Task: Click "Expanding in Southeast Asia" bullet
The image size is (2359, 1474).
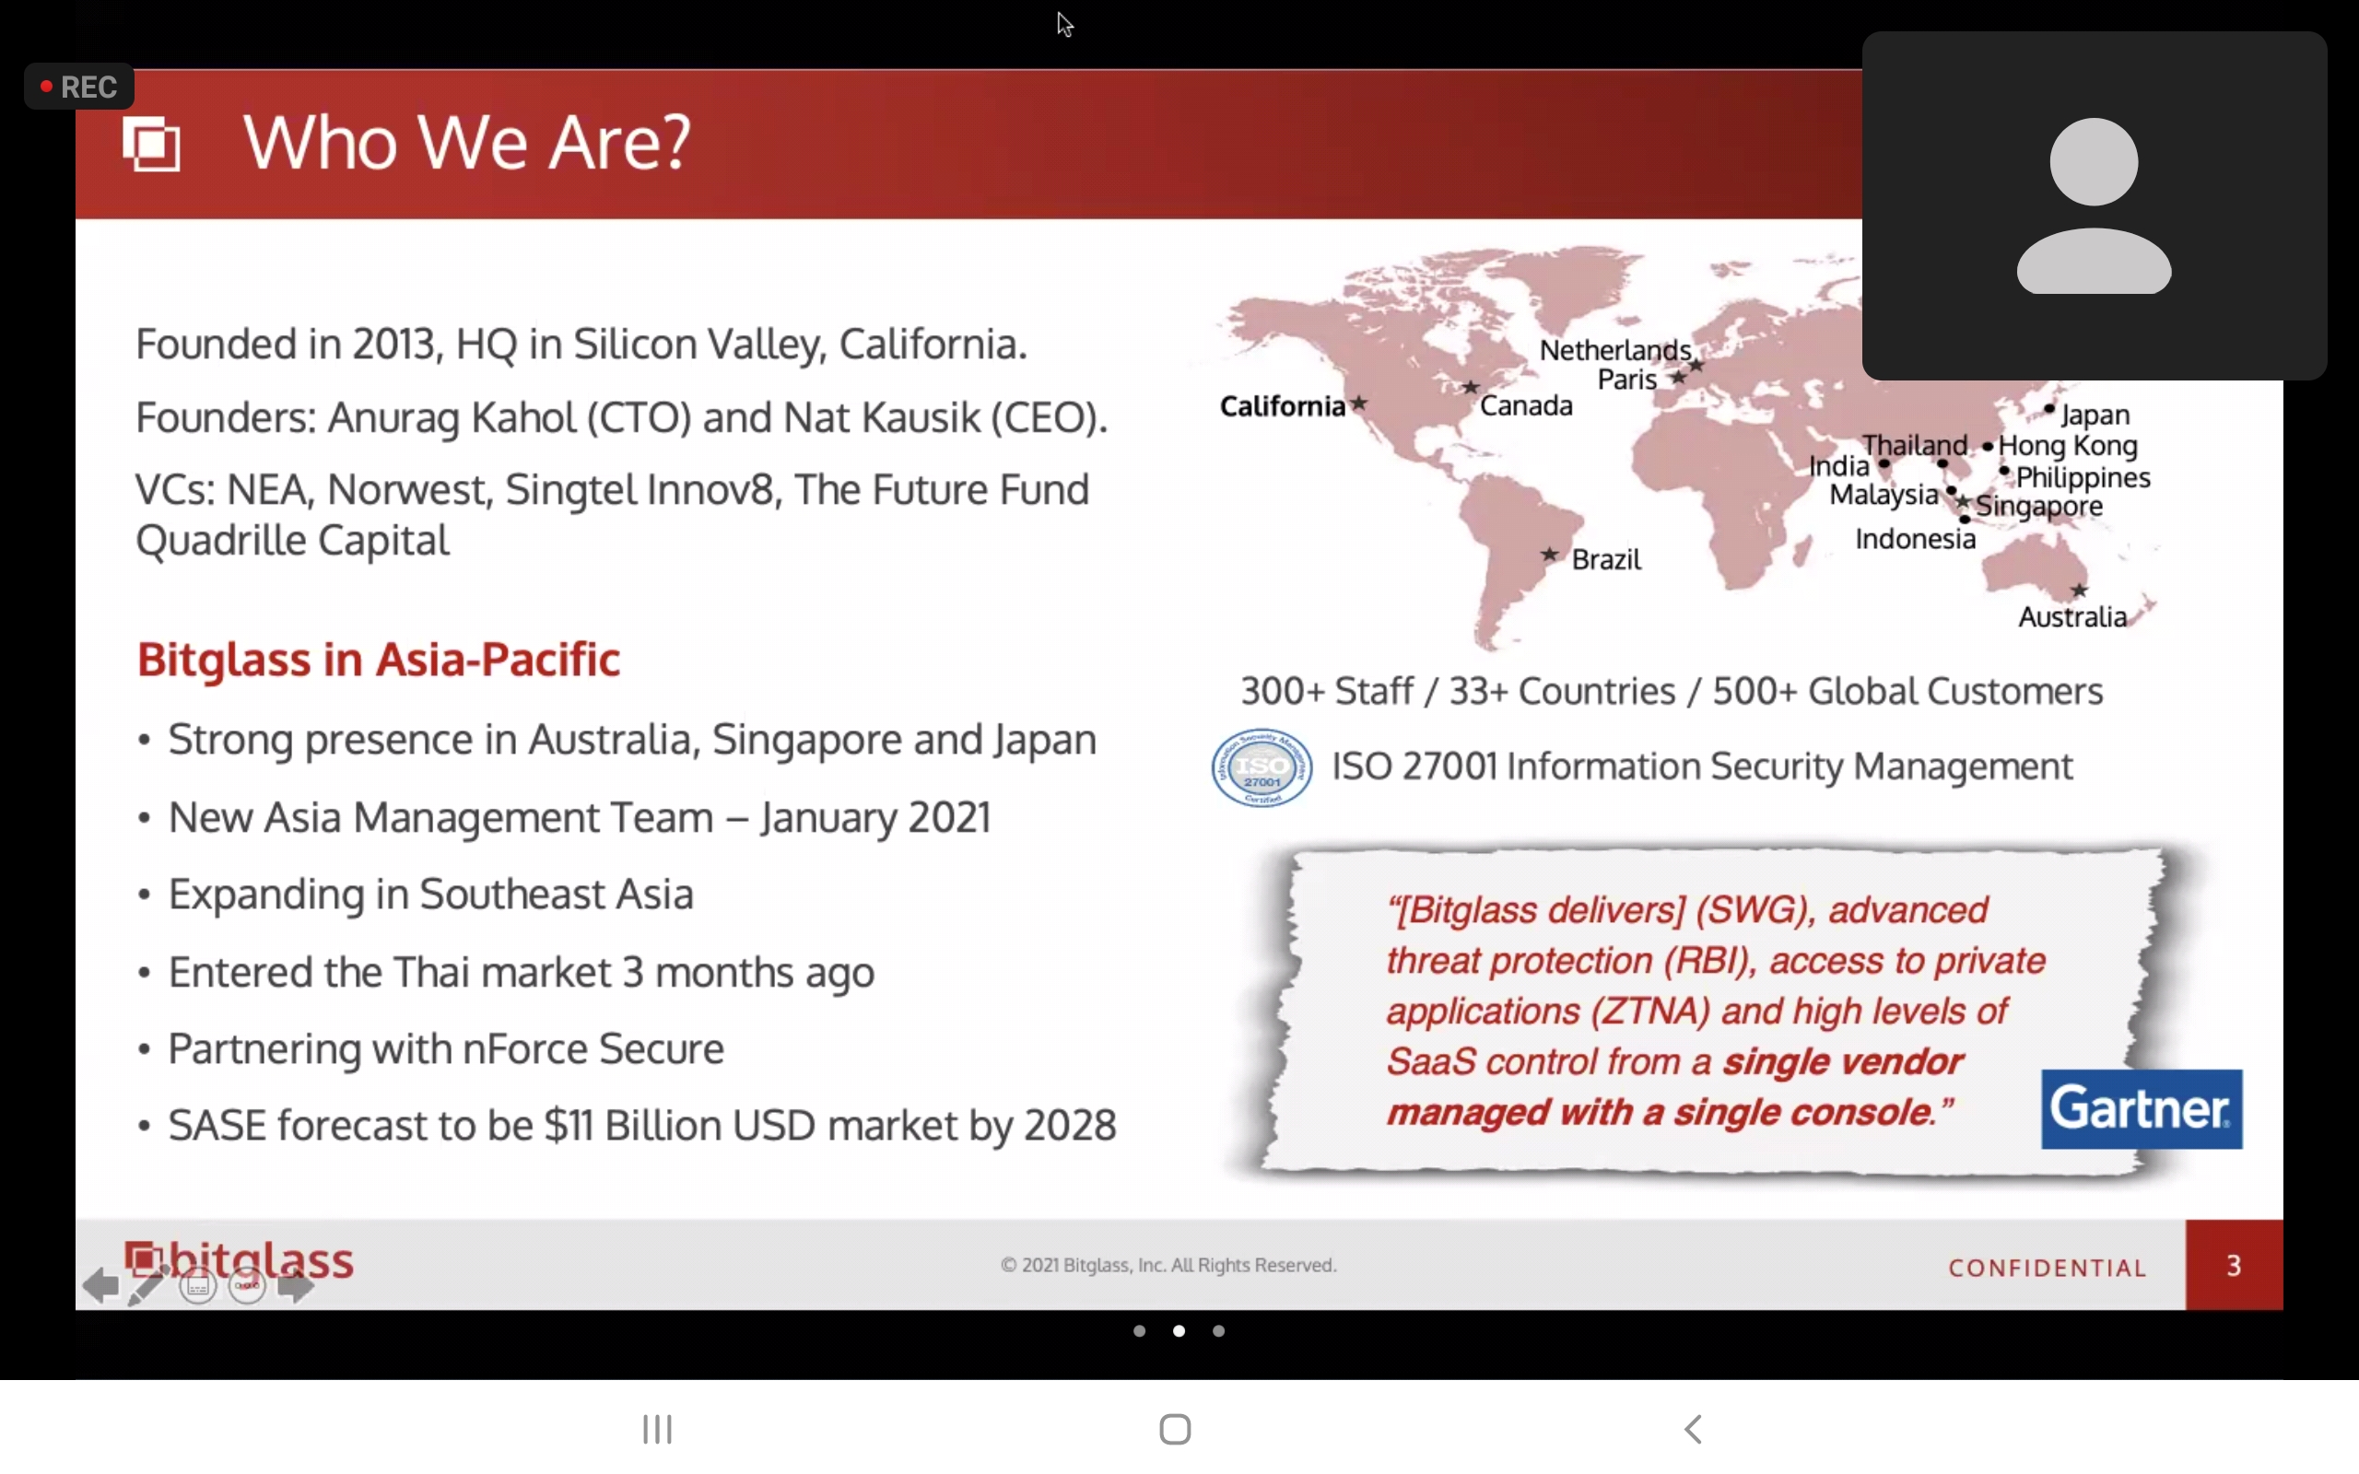Action: coord(431,894)
